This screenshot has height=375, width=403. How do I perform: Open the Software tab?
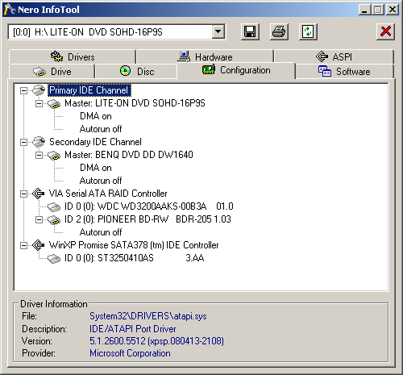point(344,72)
